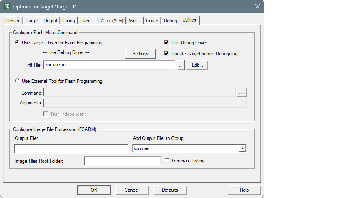This screenshot has width=358, height=198.
Task: Switch to the Device tab
Action: [x=14, y=21]
